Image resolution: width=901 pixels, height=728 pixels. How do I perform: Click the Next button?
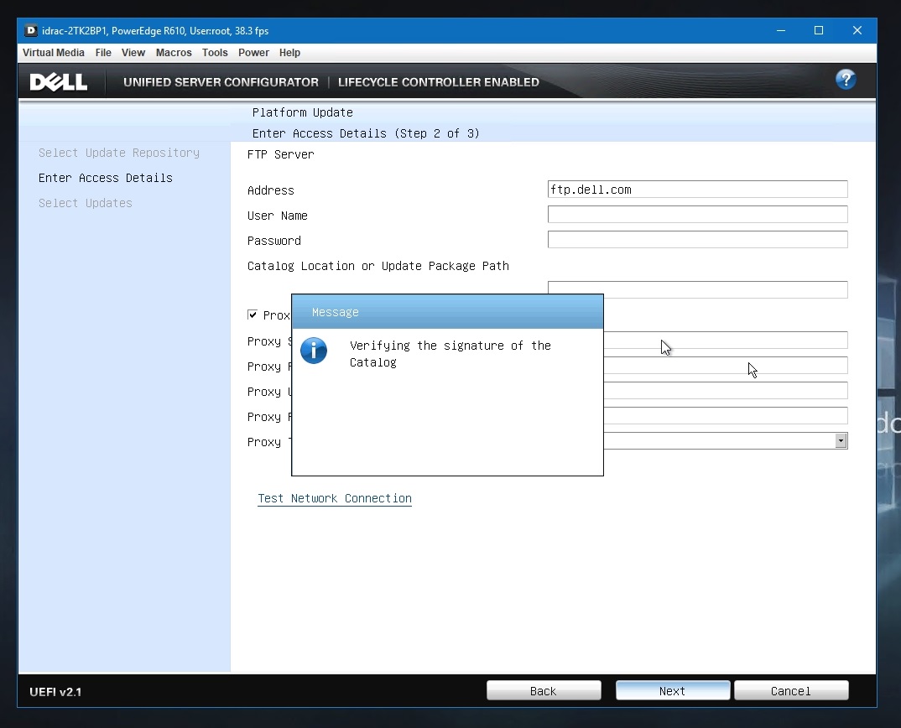[x=672, y=690]
